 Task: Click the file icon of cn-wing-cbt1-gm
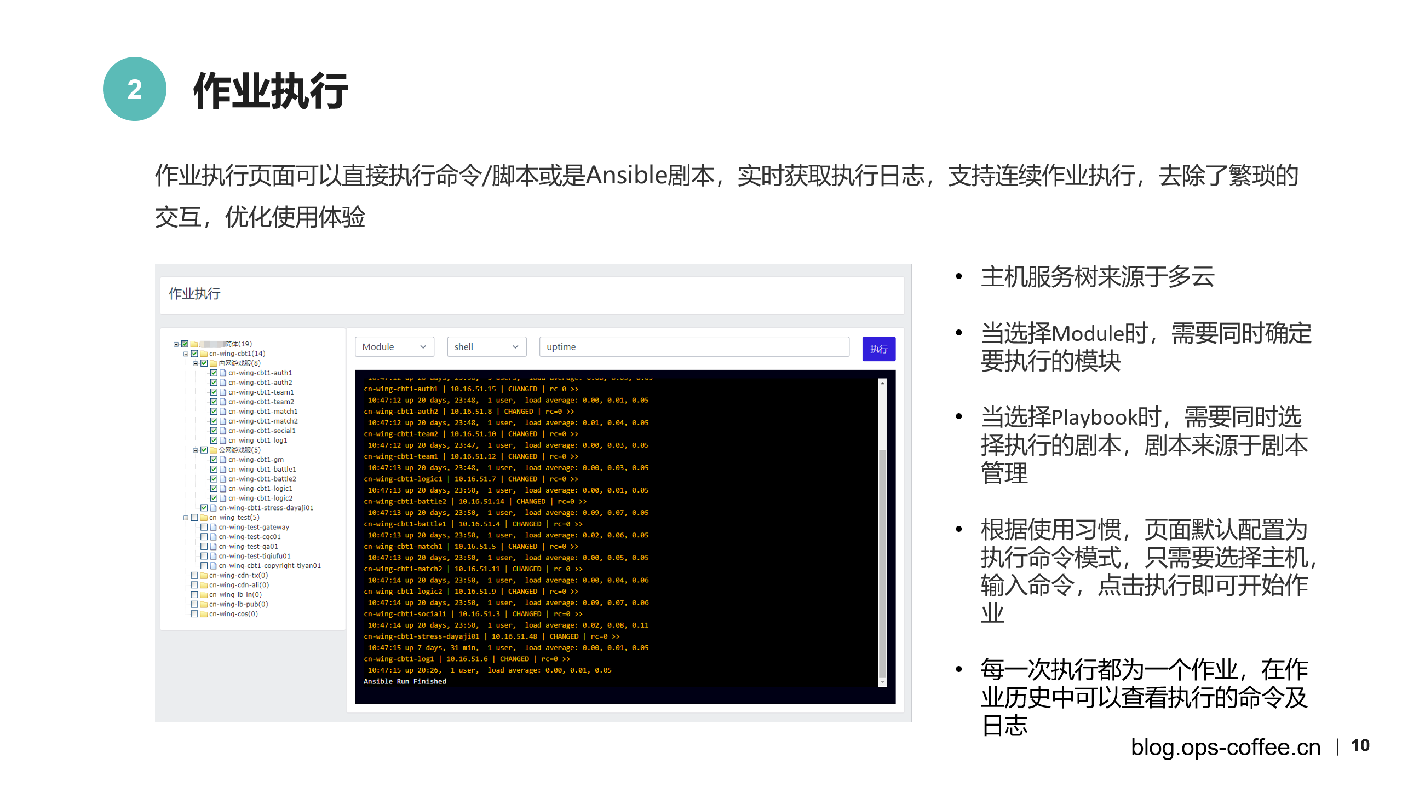[x=223, y=460]
